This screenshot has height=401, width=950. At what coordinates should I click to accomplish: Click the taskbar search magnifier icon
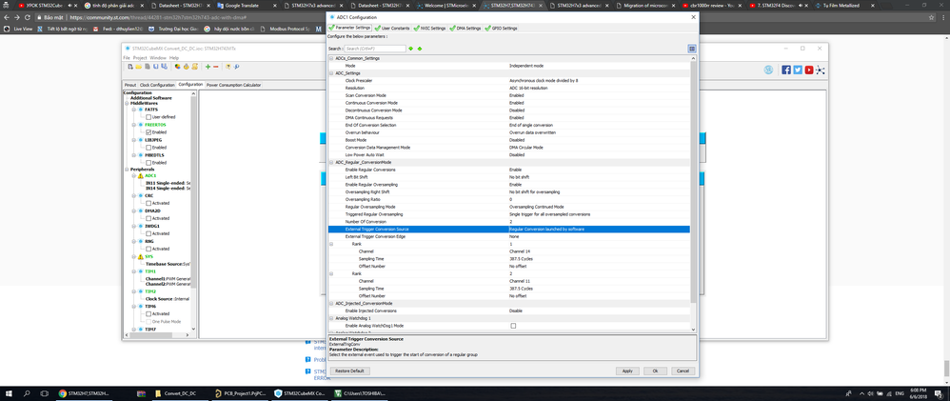coord(28,393)
